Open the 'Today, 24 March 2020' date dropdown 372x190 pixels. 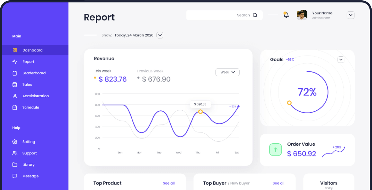160,35
